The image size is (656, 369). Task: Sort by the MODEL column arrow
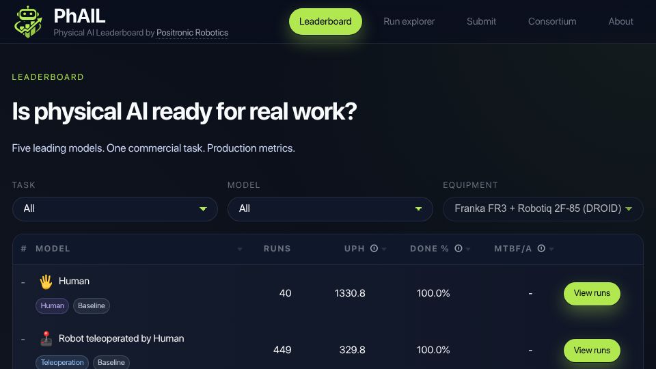240,249
